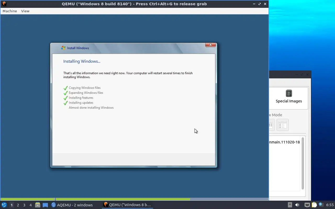Select the 'Installing features' step text
The image size is (335, 209).
81,98
